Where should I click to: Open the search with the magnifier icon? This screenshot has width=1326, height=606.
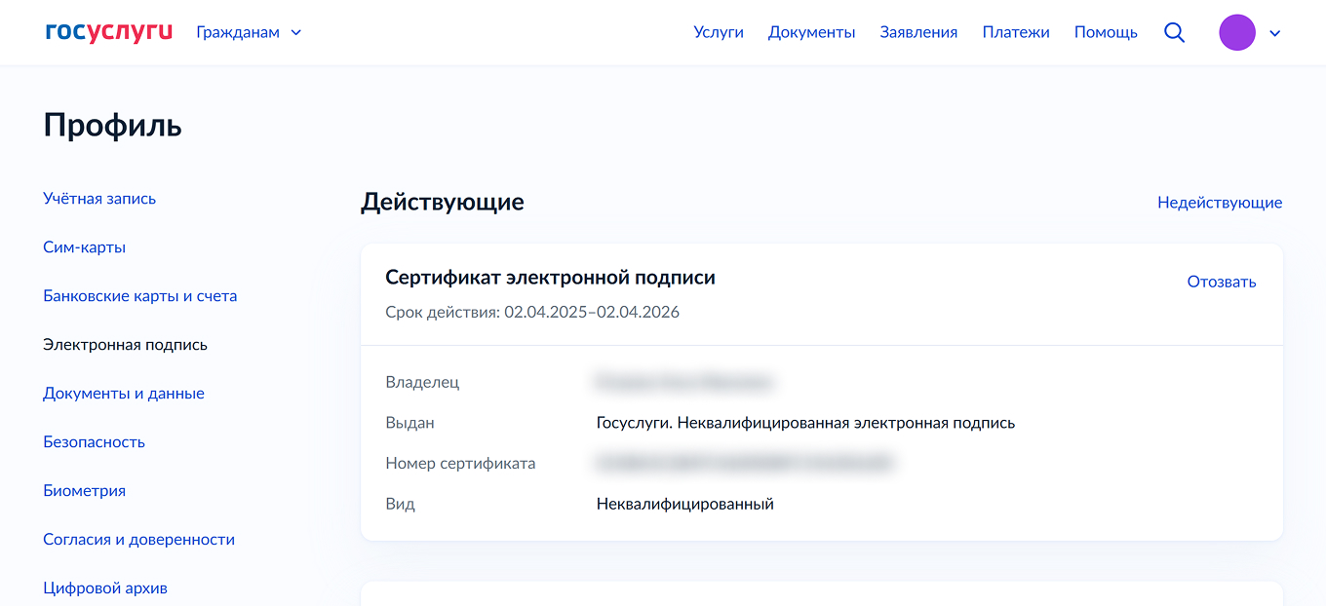pos(1174,32)
